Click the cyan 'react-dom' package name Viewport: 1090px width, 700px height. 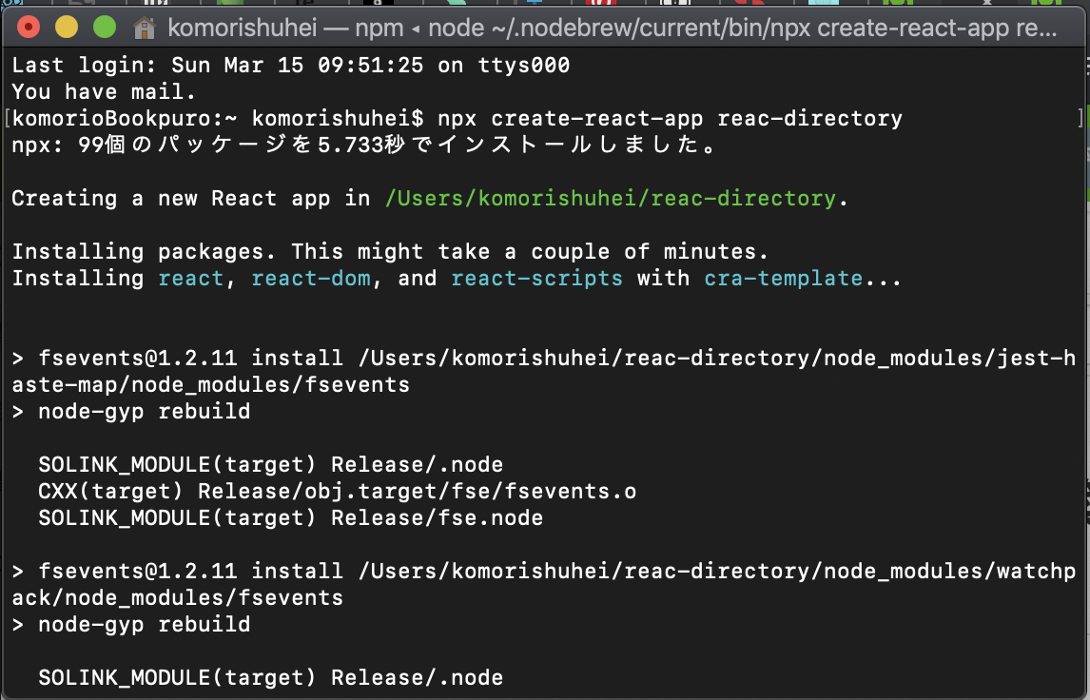(x=311, y=278)
